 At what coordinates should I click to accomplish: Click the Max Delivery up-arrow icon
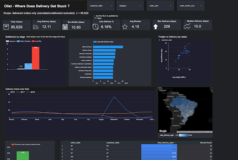(156, 26)
